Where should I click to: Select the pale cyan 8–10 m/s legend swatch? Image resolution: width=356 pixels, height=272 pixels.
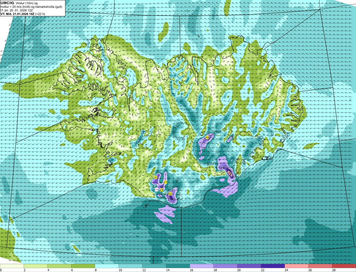click(107, 266)
